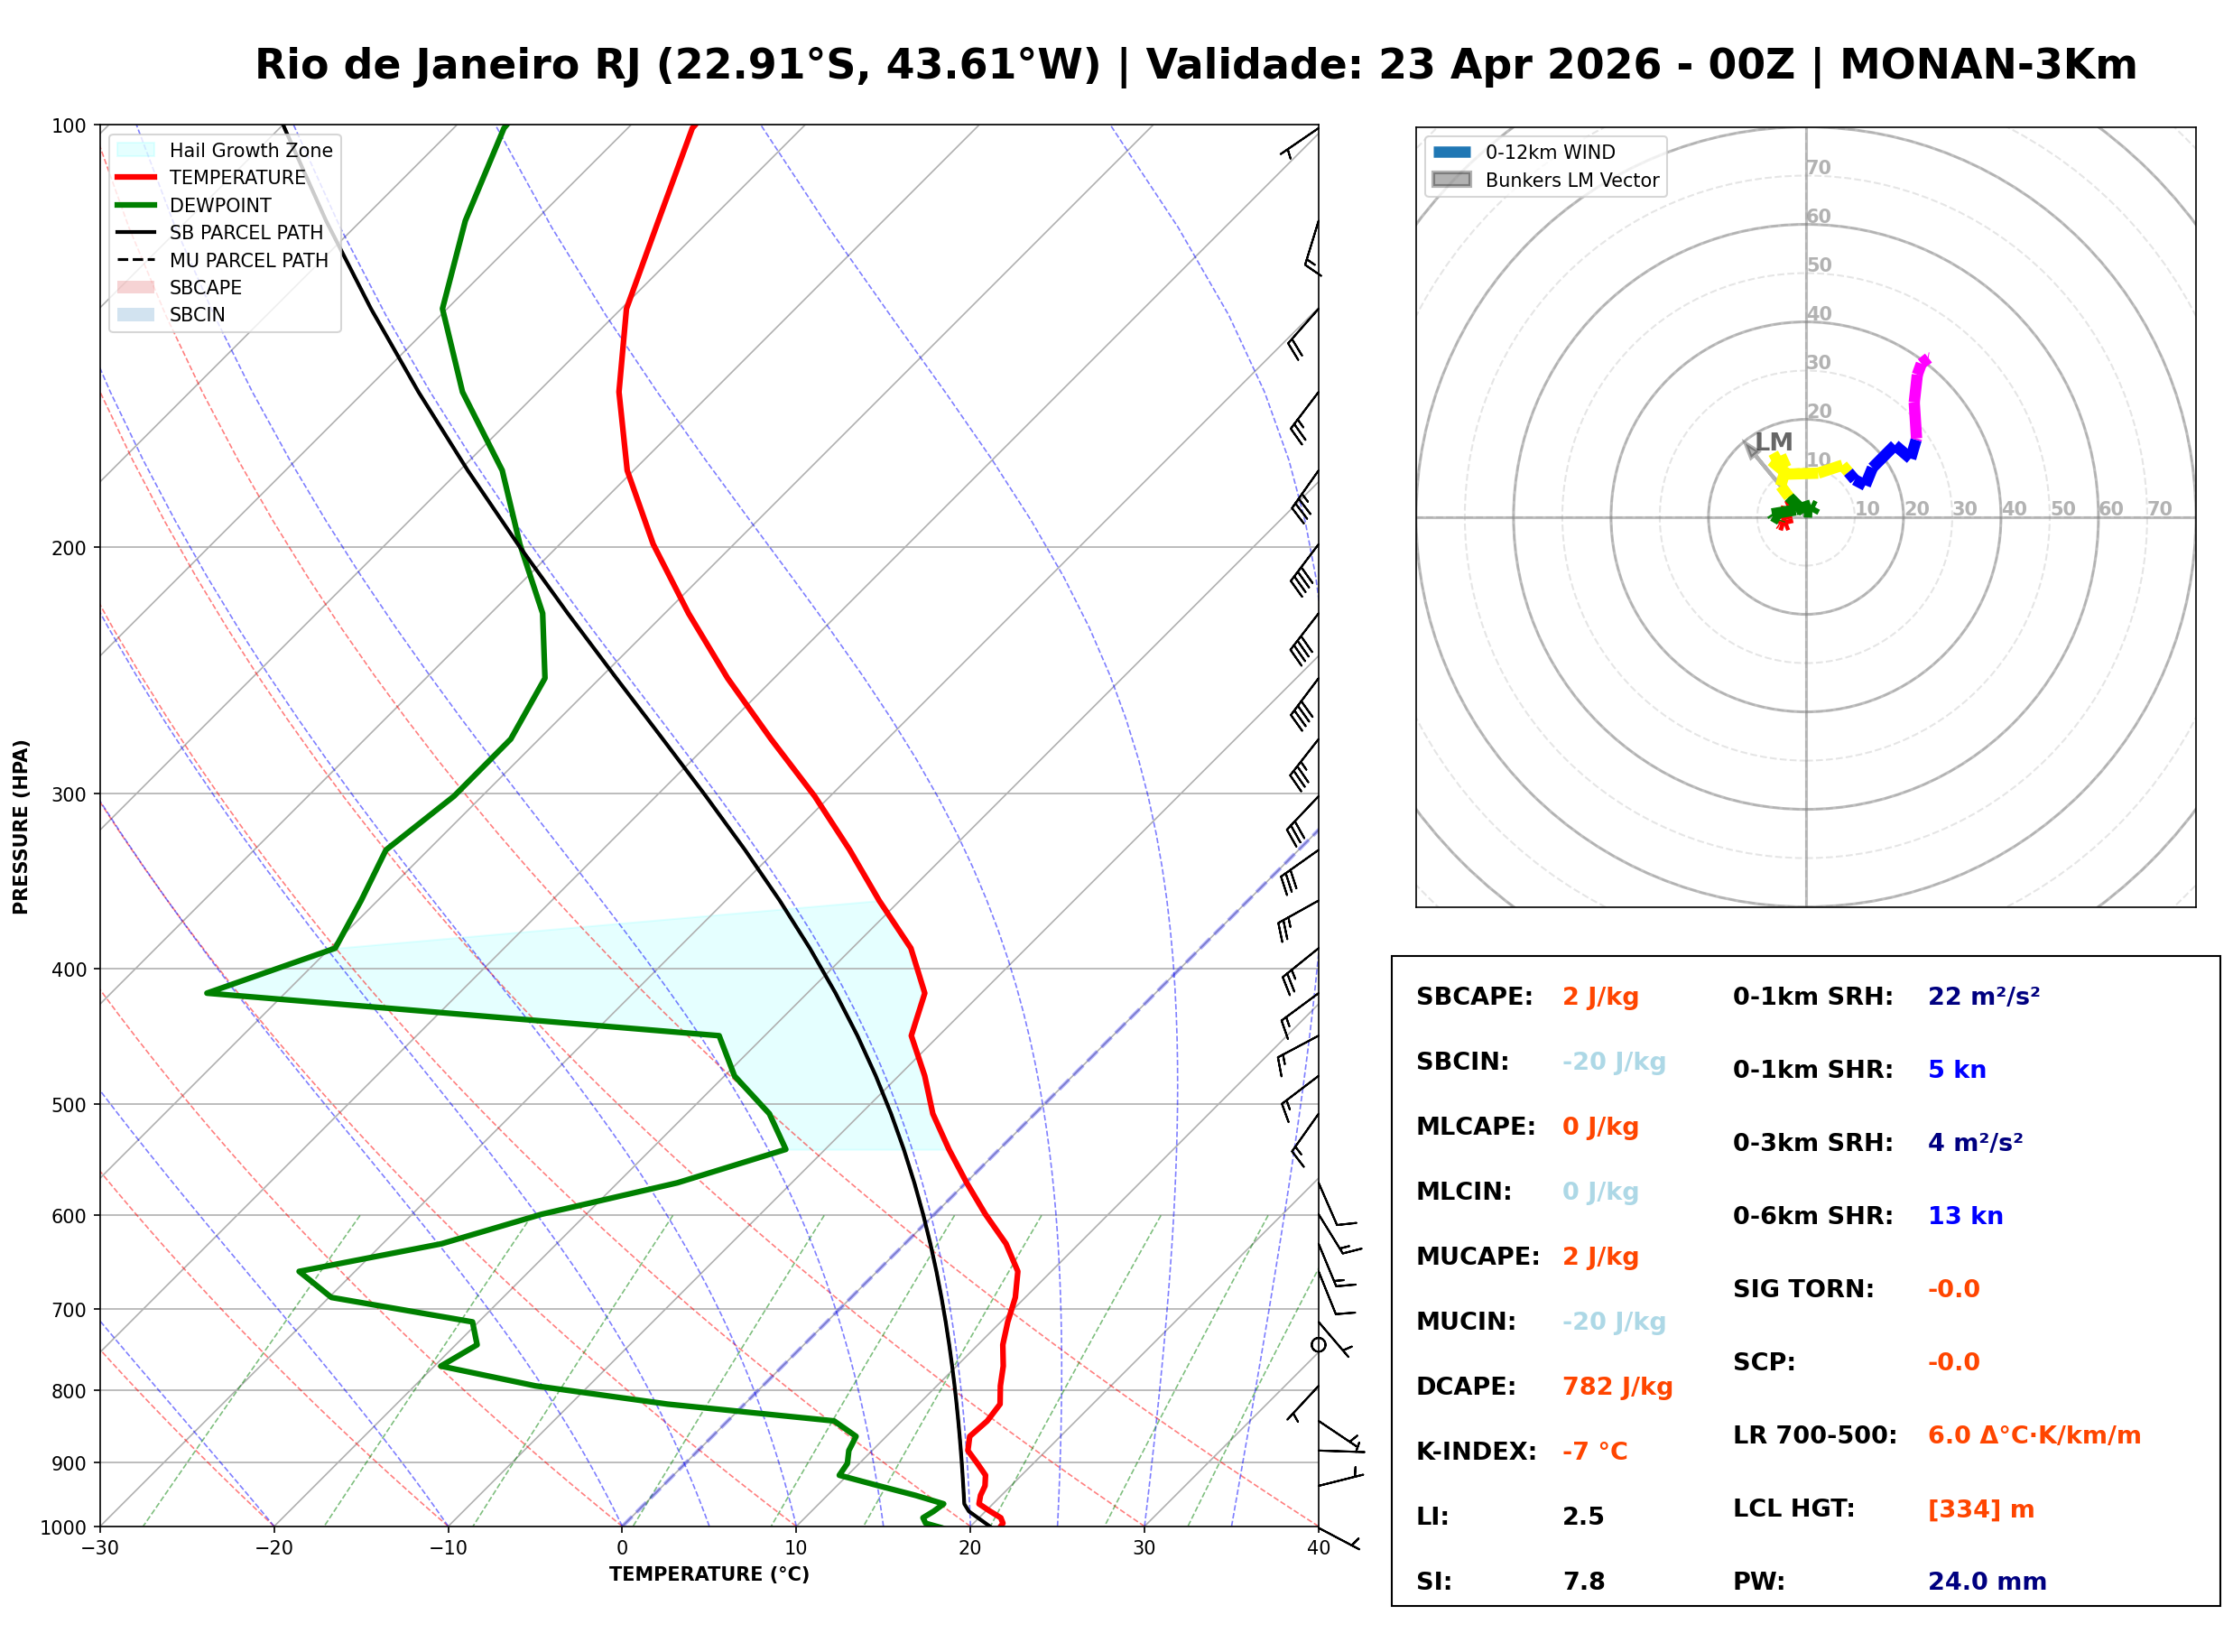
Task: Click the small circle calm wind marker
Action: coord(1320,1346)
